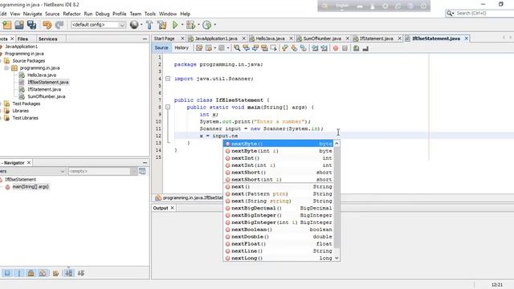Close the IfElseStatement.java editor tab
This screenshot has width=514, height=289.
click(466, 39)
